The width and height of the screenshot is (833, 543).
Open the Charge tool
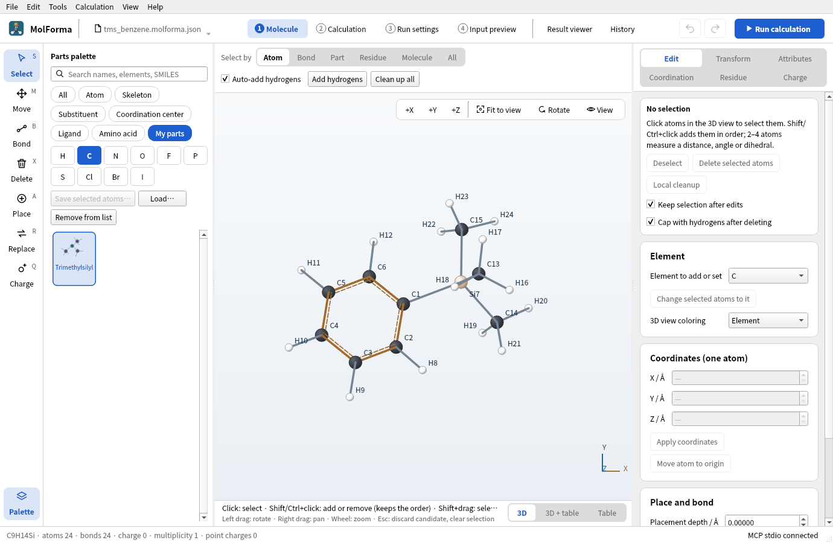pos(22,275)
